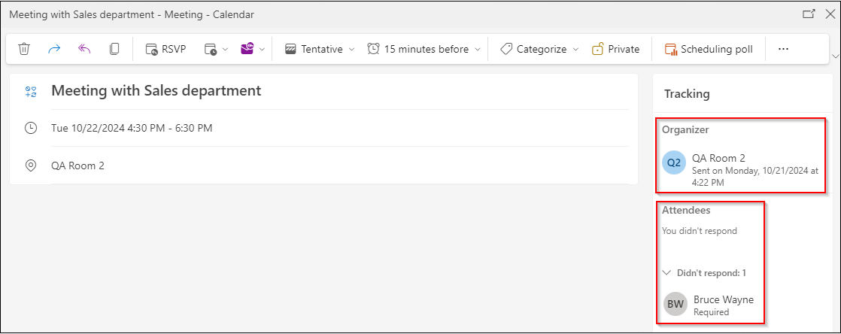Image resolution: width=841 pixels, height=334 pixels.
Task: Open the Categorize menu
Action: click(539, 50)
